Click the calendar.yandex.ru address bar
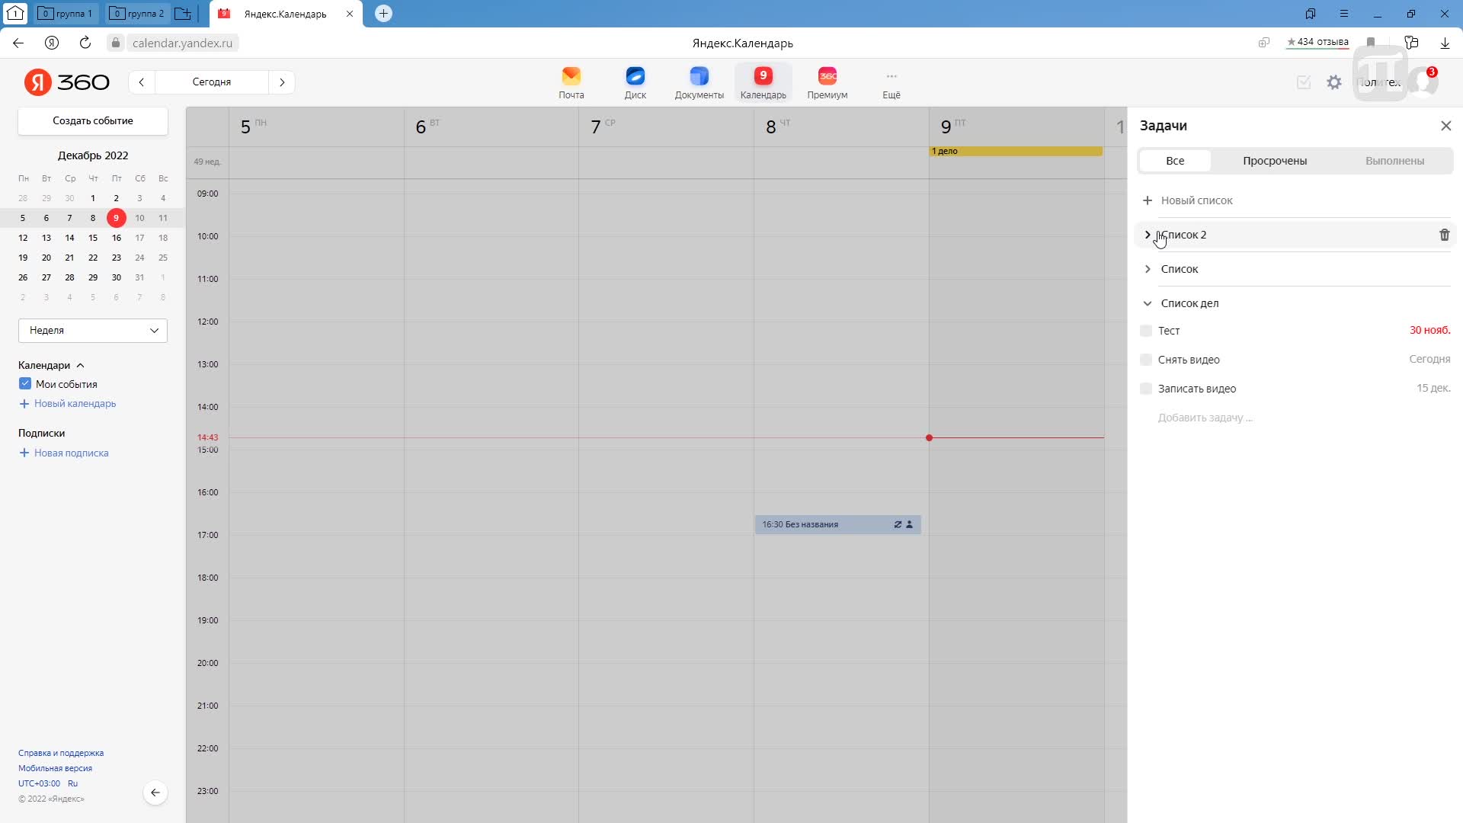 point(182,43)
